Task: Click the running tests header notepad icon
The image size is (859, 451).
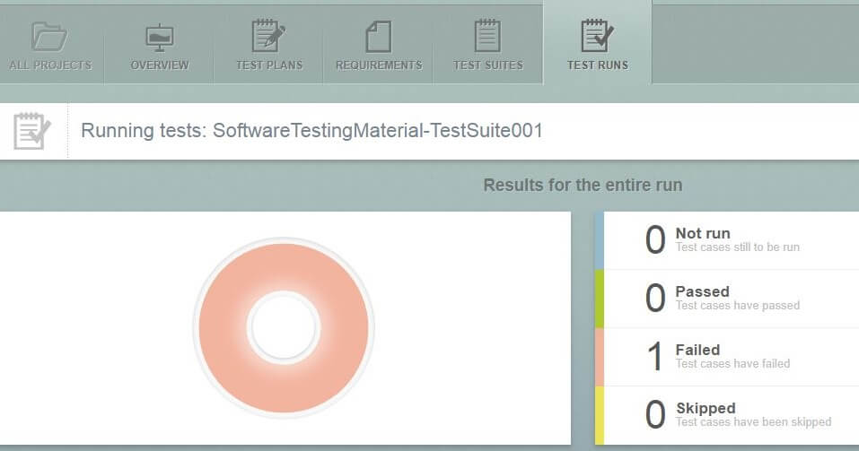Action: click(31, 131)
